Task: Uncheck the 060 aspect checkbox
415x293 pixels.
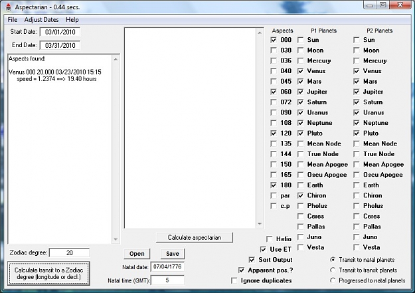Action: 274,92
